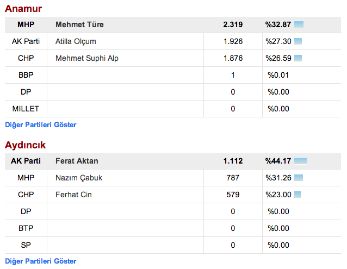Click MHP cell in Nazım Çabuk row
This screenshot has height=269, width=347.
(26, 178)
